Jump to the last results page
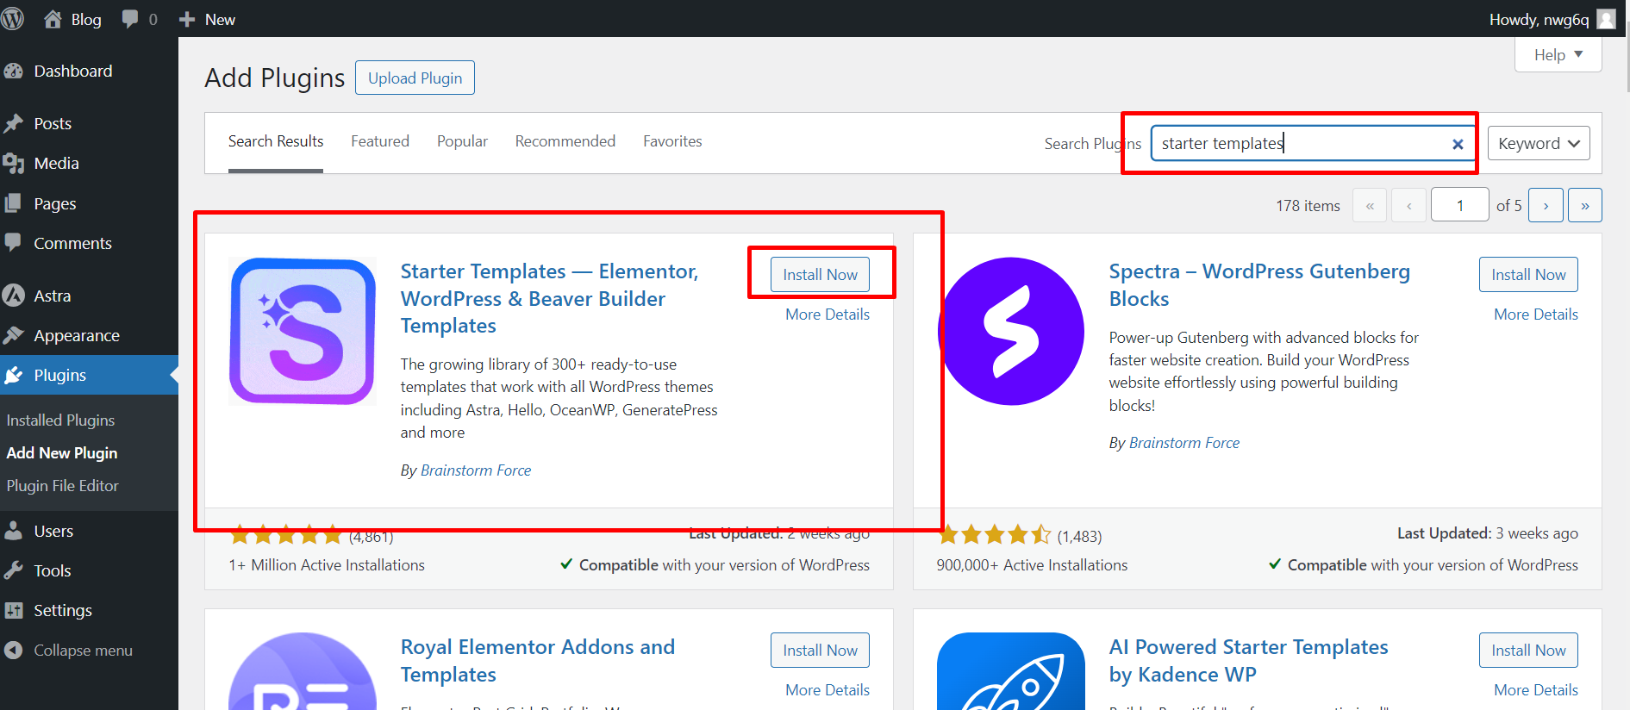Screen dimensions: 1630x710 [x=1584, y=205]
